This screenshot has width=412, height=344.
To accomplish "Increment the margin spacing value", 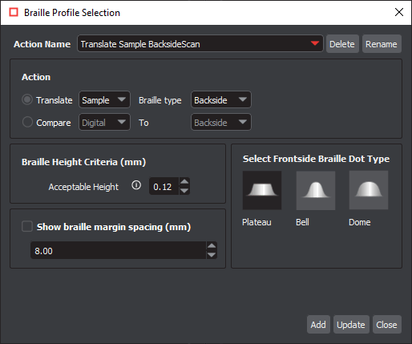I will (212, 246).
